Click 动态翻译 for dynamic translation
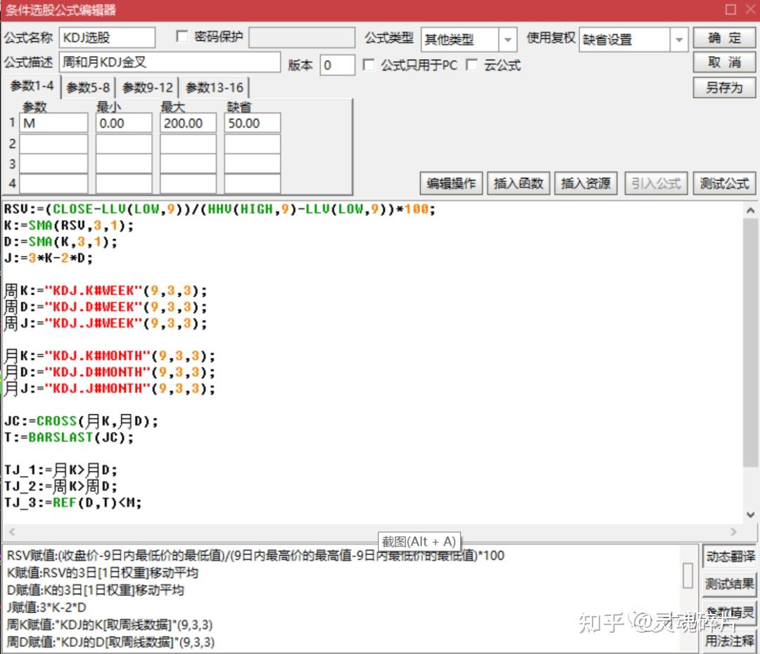Screen dimensions: 760x654 tap(729, 556)
